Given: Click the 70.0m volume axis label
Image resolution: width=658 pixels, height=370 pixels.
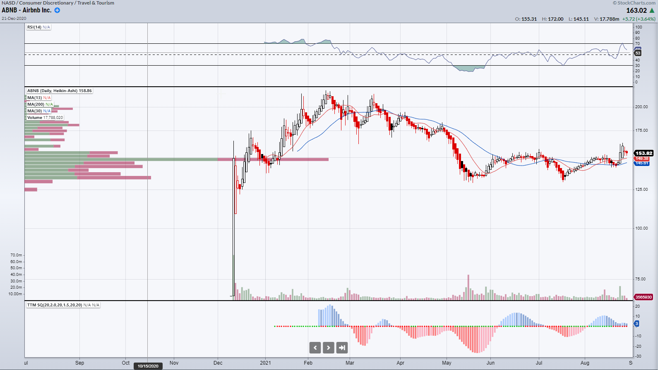Looking at the screenshot, I should [x=16, y=255].
